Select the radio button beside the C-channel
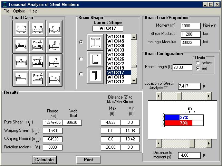 [x=81, y=59]
